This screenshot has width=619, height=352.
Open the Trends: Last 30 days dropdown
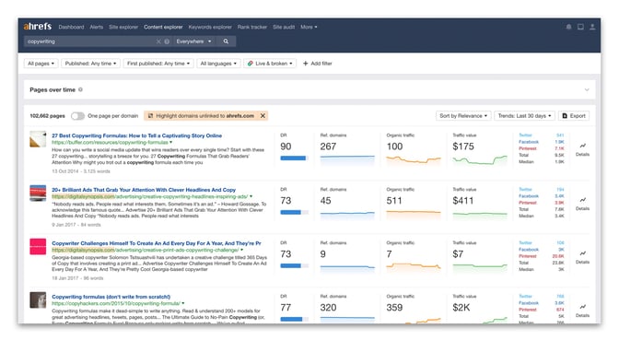(524, 116)
